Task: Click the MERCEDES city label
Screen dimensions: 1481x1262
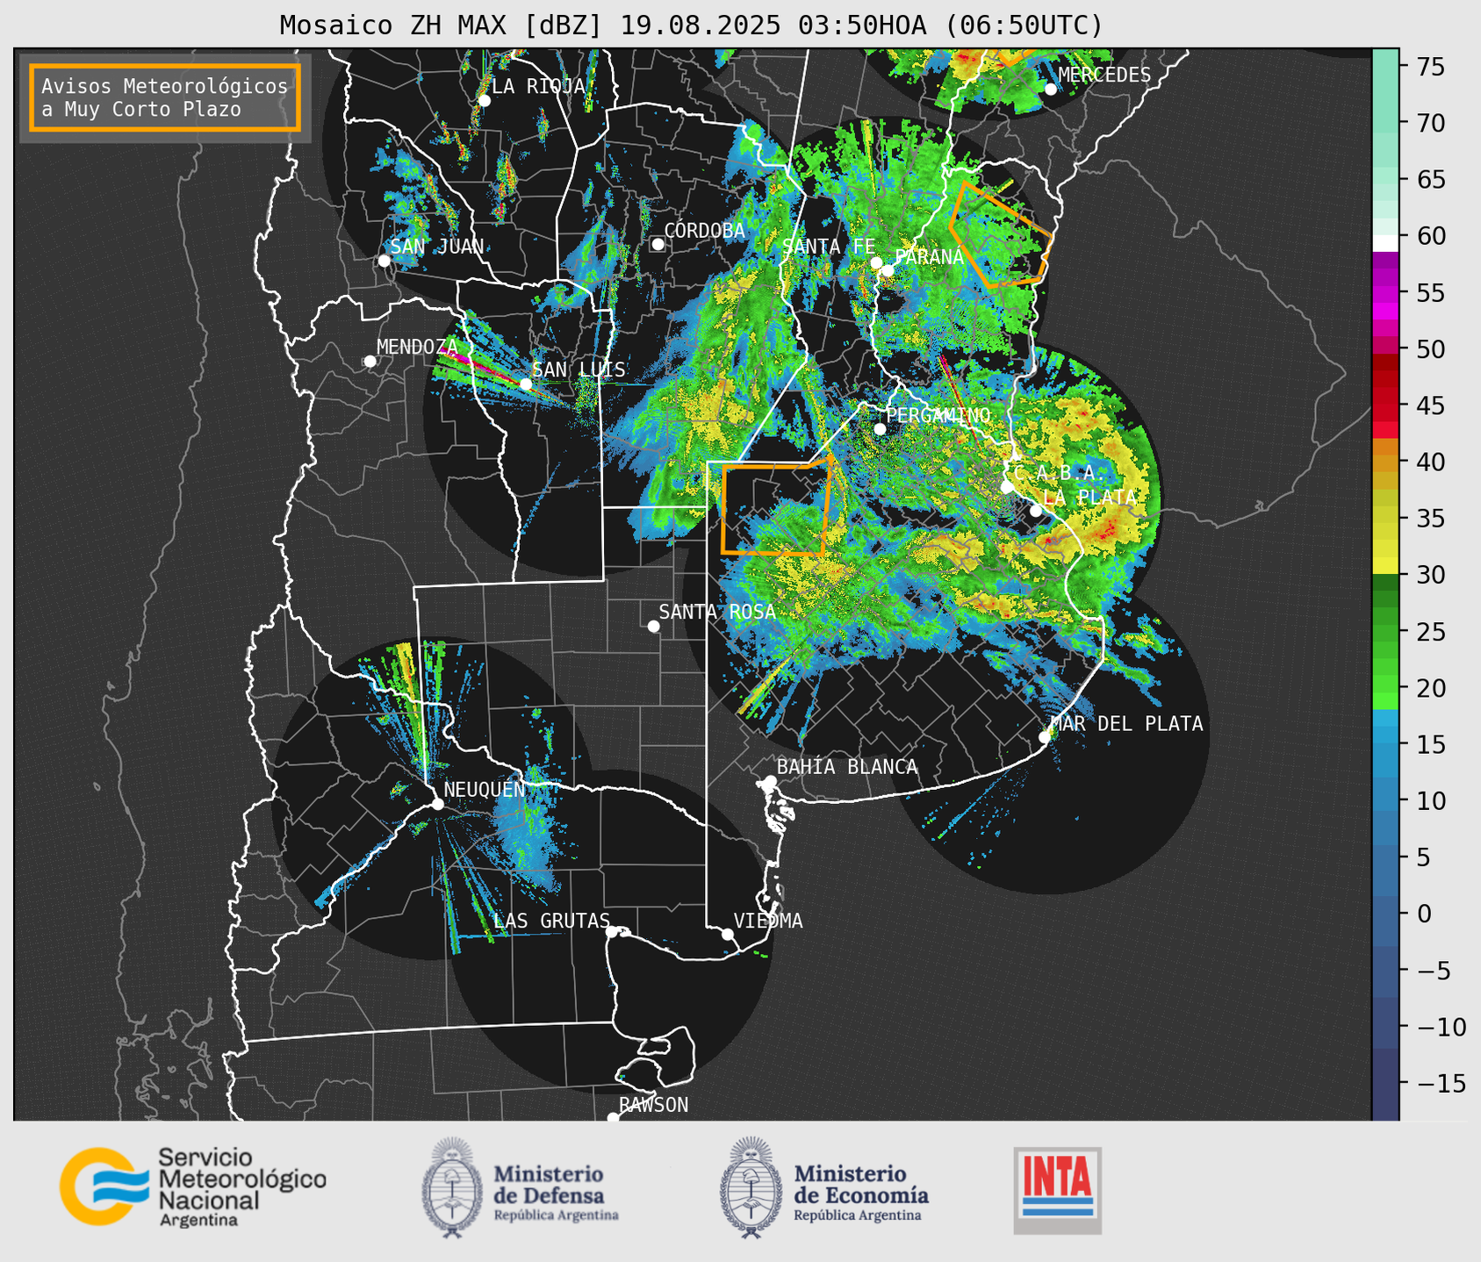Action: click(x=1104, y=75)
